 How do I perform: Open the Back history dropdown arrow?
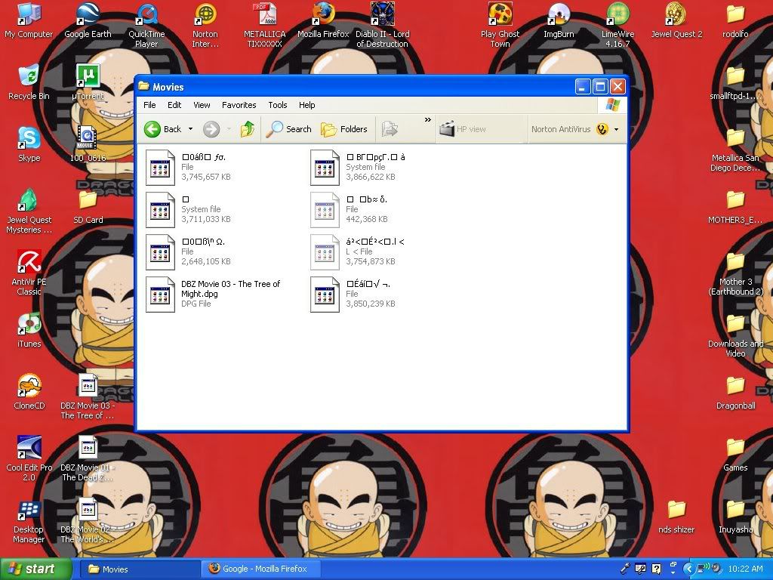[x=190, y=129]
